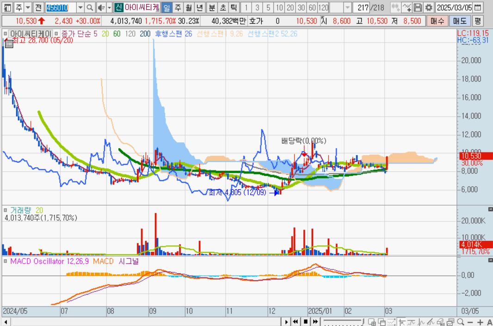Close the volume panel with x

click(490, 209)
